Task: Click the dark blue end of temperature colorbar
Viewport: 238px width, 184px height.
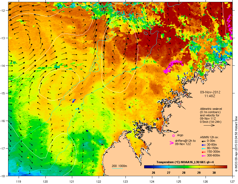Action: (146, 167)
